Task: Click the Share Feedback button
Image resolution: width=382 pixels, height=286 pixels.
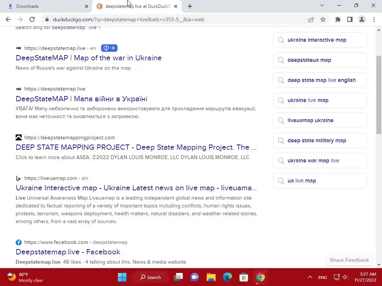Action: click(x=349, y=260)
